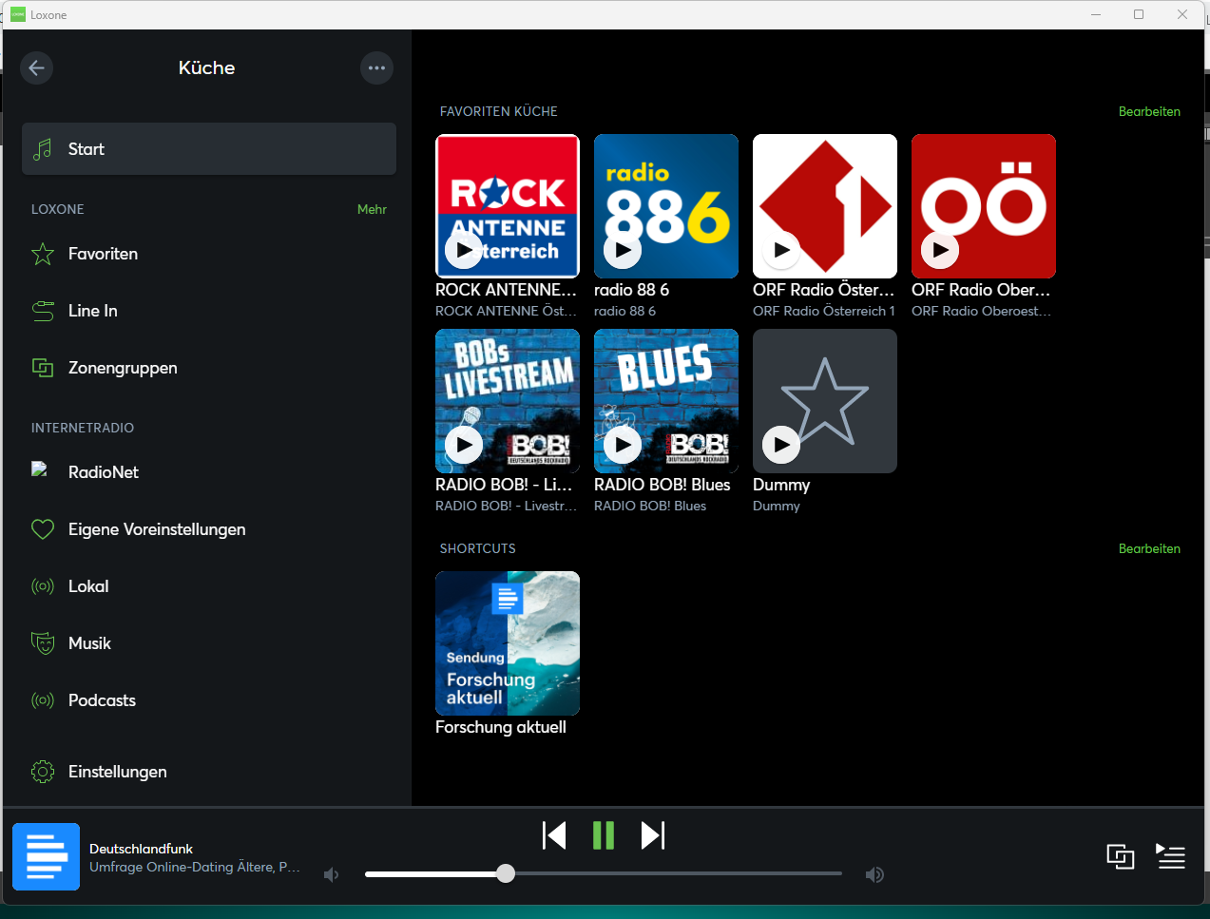Image resolution: width=1210 pixels, height=919 pixels.
Task: Maximize the Loxone window
Action: tap(1139, 14)
